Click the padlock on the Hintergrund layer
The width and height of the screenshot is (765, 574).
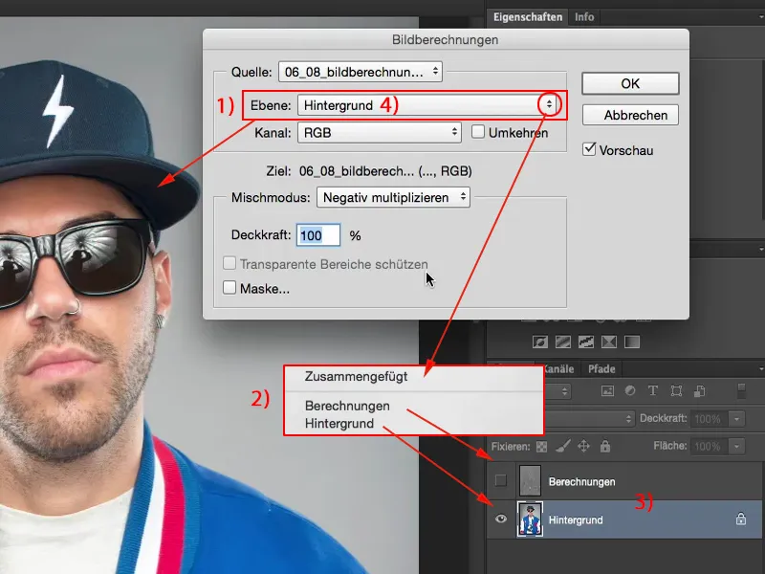[740, 519]
